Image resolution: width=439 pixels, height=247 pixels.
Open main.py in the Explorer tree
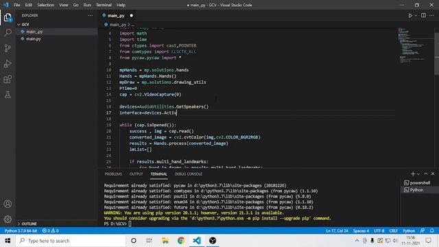(34, 38)
